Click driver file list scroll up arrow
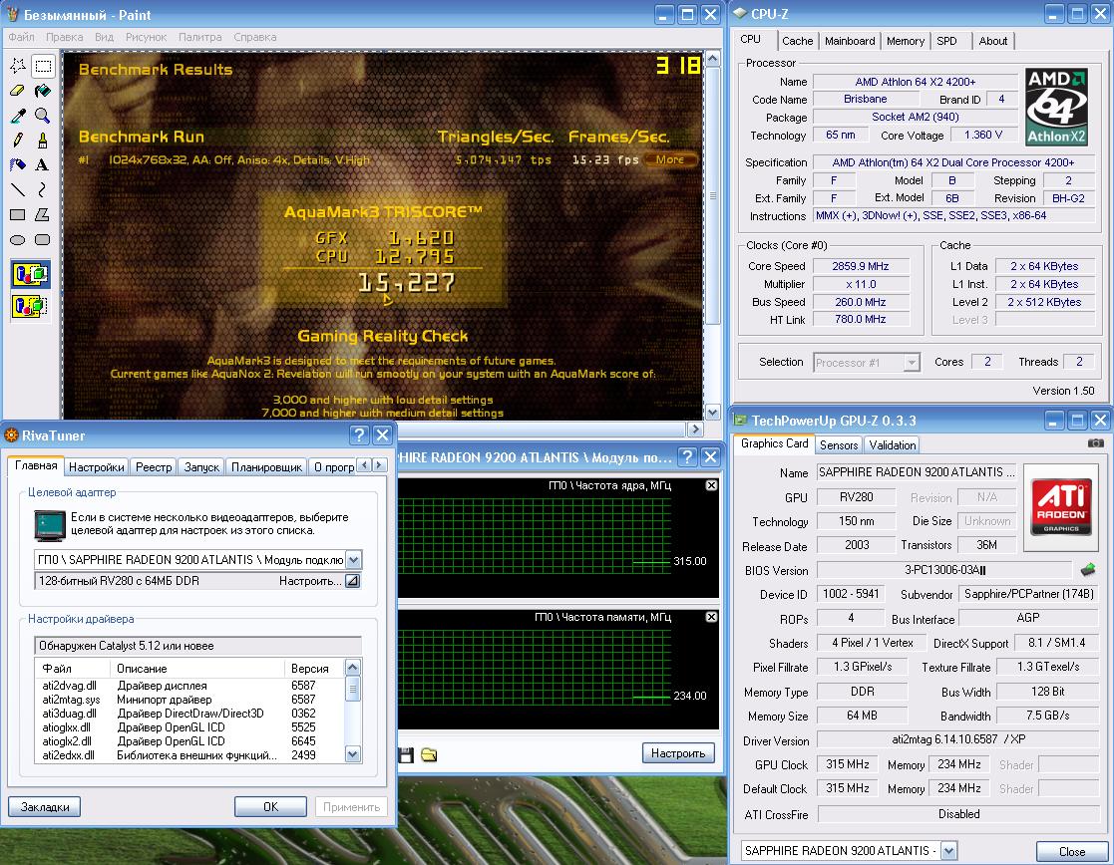This screenshot has height=865, width=1114. (353, 667)
